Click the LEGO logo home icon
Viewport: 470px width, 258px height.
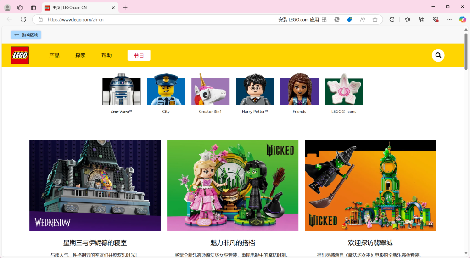20,56
